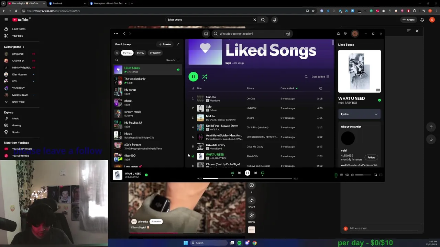This screenshot has height=247, width=440.
Task: Open Spotify Browse icon in search bar
Action: (288, 34)
